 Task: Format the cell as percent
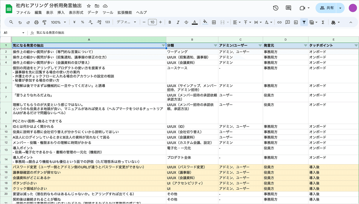(x=83, y=22)
